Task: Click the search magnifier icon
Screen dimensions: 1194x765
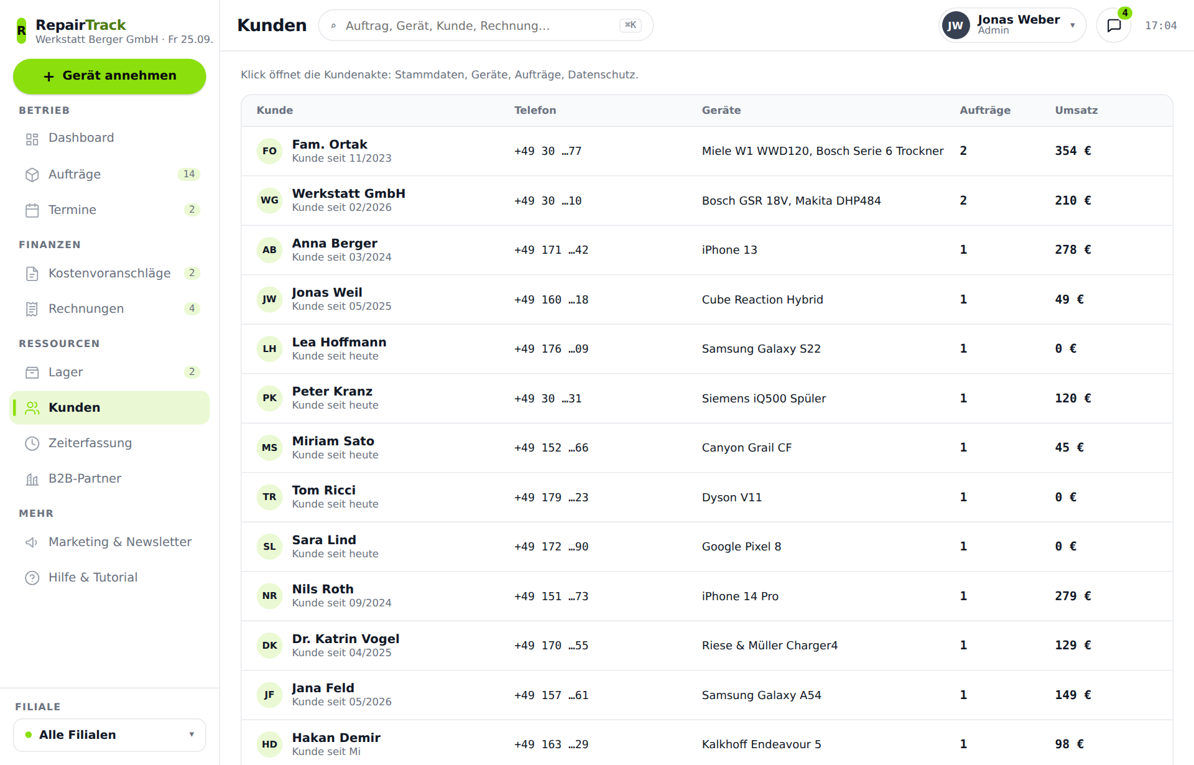Action: [x=333, y=25]
